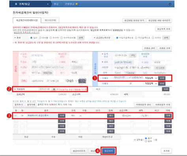
Task: Click 품목삭제 button
Action: click(31, 105)
